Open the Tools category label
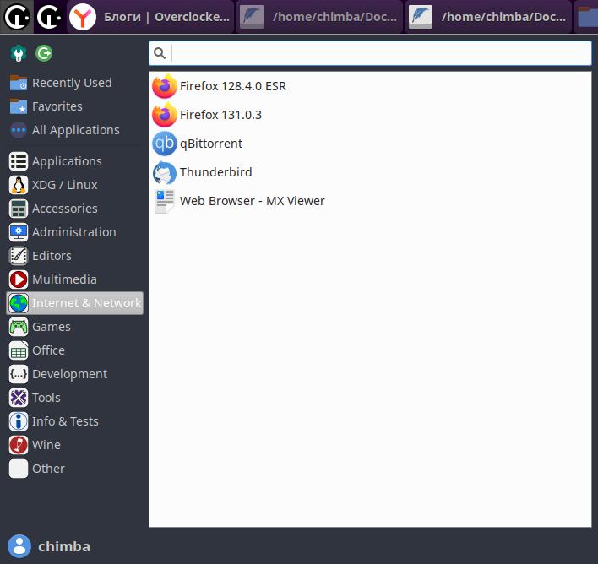 [46, 398]
